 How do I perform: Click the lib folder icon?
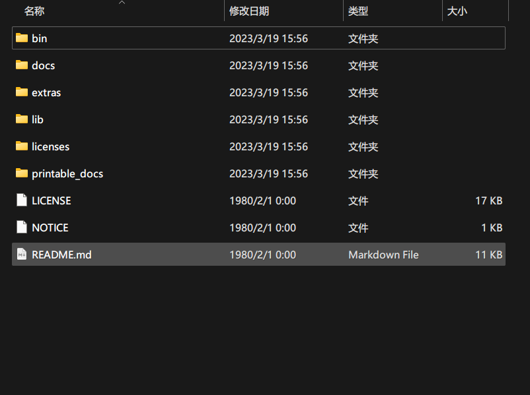[22, 119]
